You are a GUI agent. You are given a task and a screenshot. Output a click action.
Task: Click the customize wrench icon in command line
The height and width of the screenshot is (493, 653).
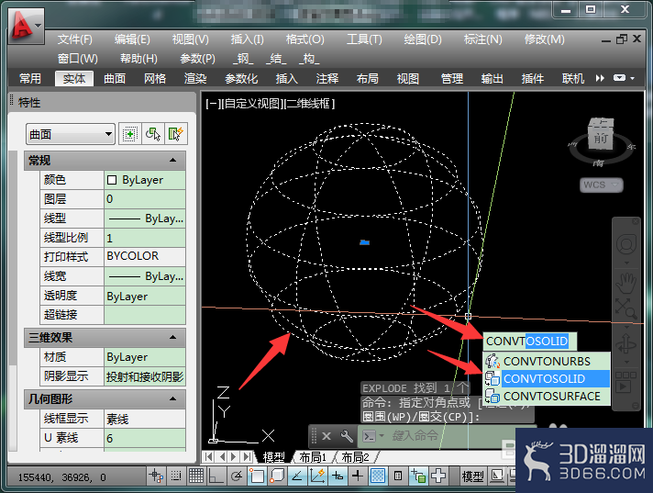pos(347,436)
